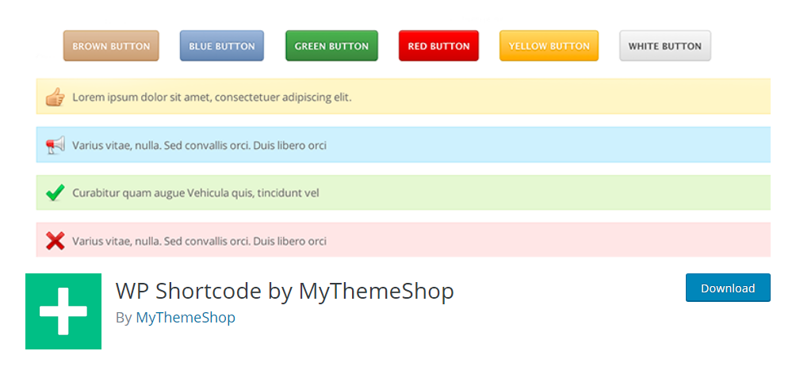Click the green plus plugin logo
The image size is (796, 374).
(63, 311)
